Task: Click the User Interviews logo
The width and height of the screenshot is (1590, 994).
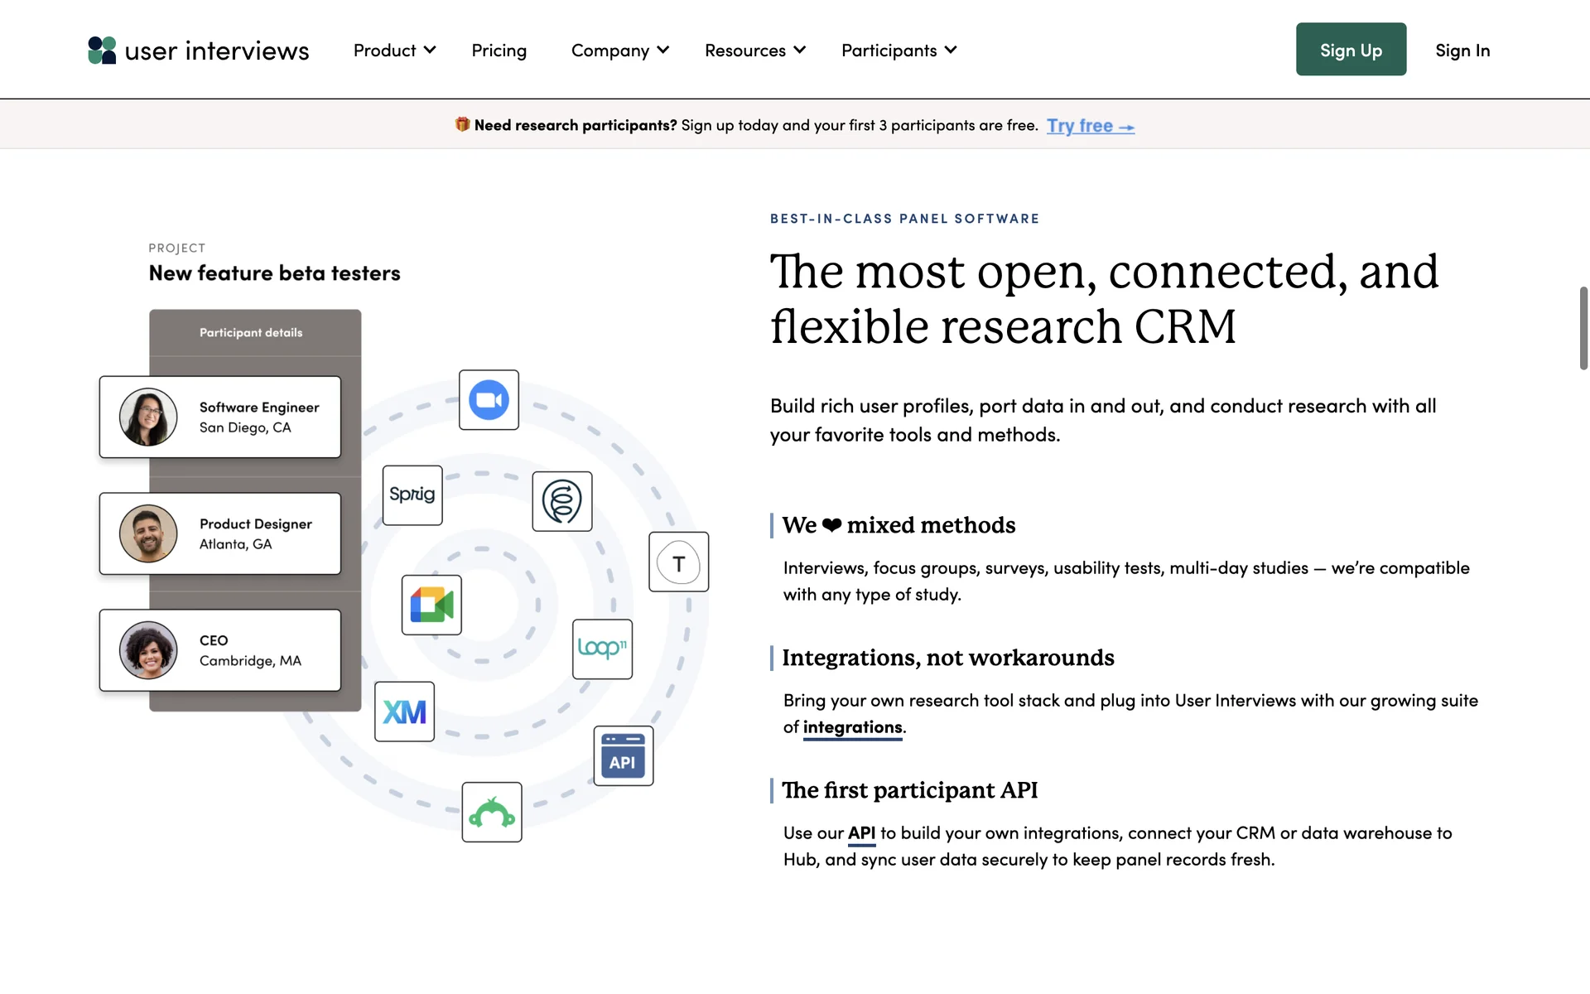Action: click(199, 51)
